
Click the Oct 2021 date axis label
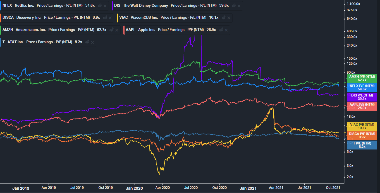coord(333,188)
